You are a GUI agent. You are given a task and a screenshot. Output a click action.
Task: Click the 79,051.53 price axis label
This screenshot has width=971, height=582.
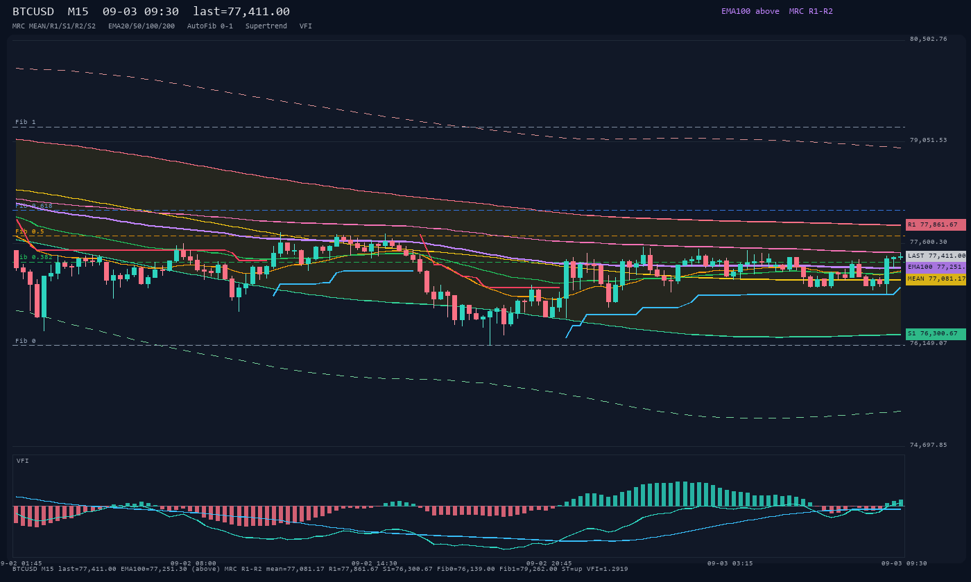coord(928,140)
